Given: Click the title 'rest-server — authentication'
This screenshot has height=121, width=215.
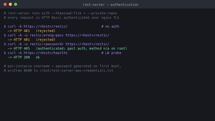Looking at the screenshot, I should pos(111,5).
